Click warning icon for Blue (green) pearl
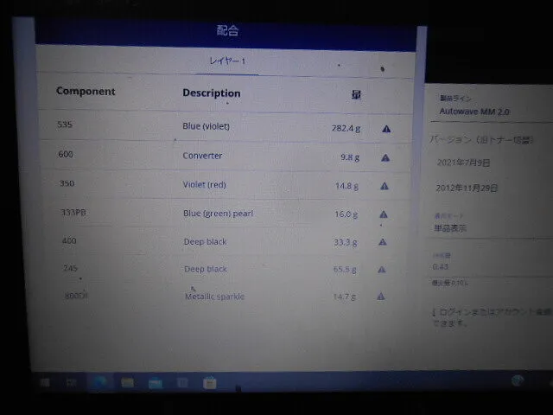 tap(384, 214)
